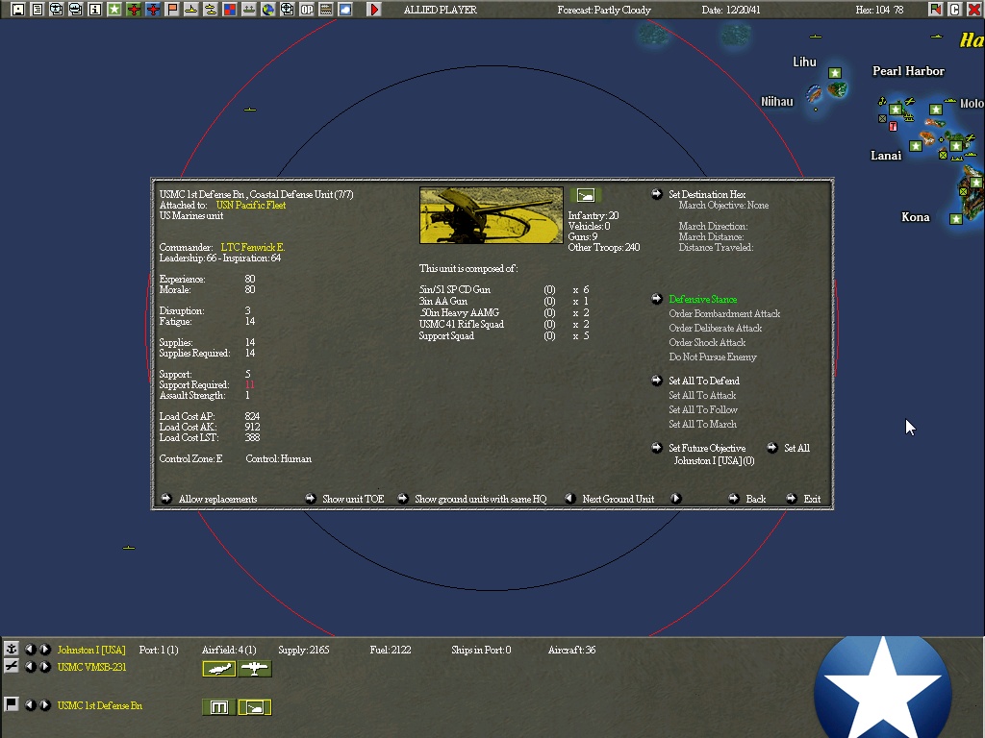Open attached HQ USN Pacific Fleet
This screenshot has width=985, height=738.
[x=251, y=206]
